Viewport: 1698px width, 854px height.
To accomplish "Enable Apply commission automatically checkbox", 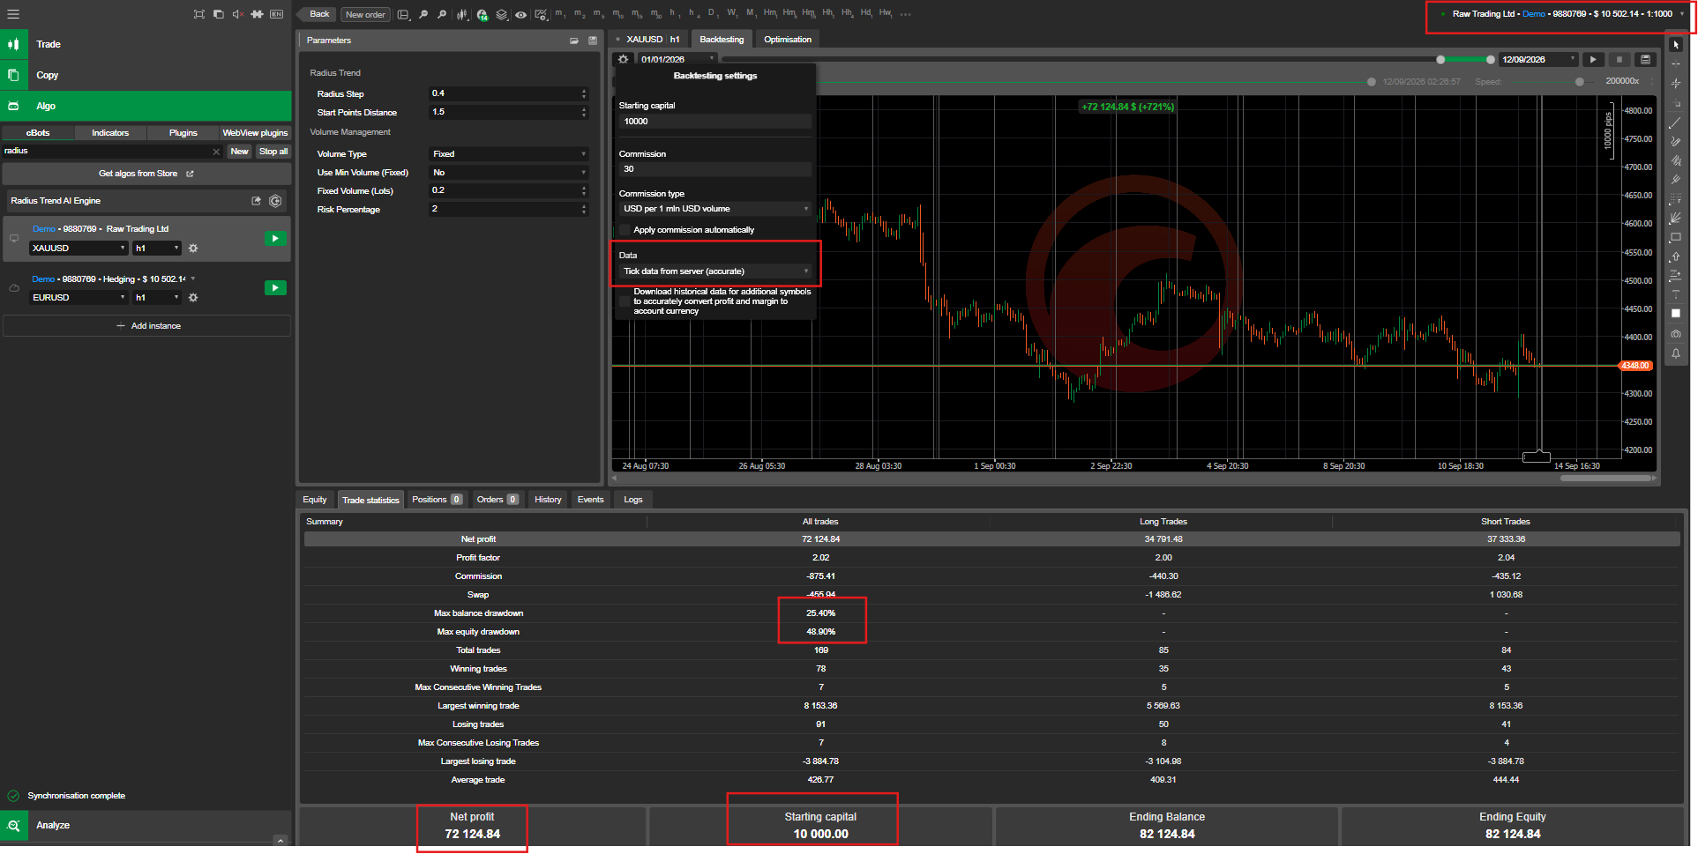I will pyautogui.click(x=625, y=230).
